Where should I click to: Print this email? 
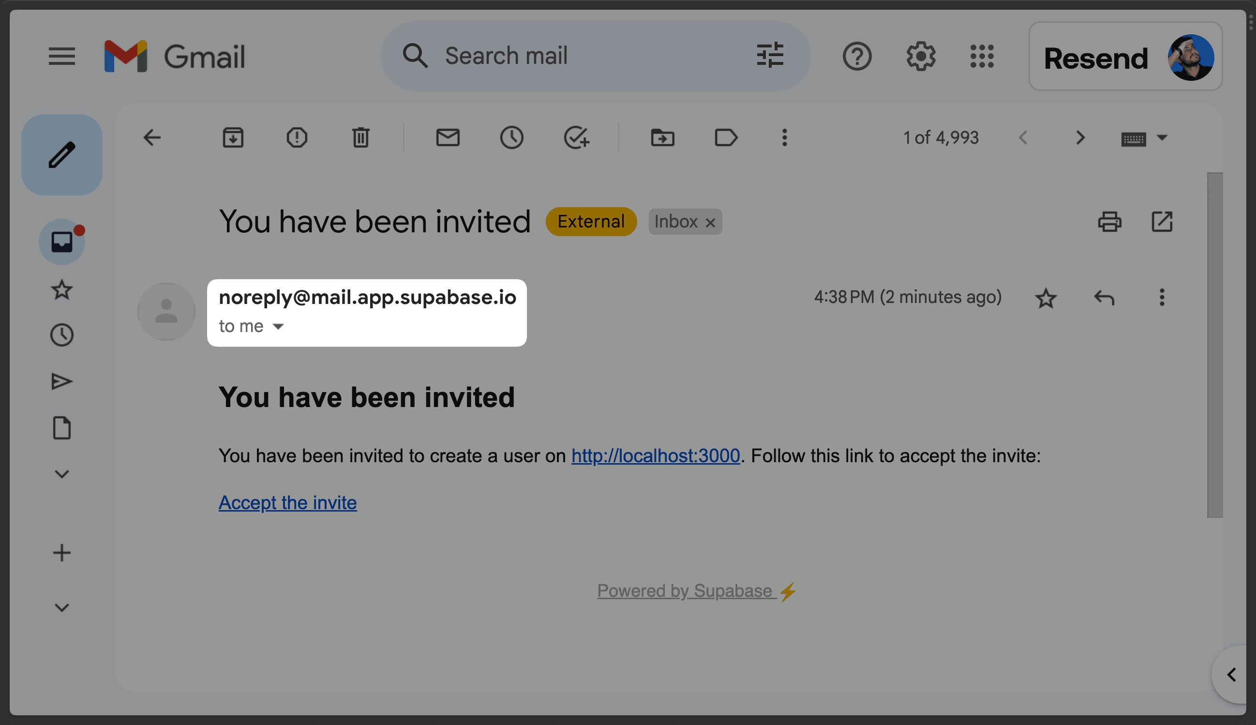point(1110,222)
